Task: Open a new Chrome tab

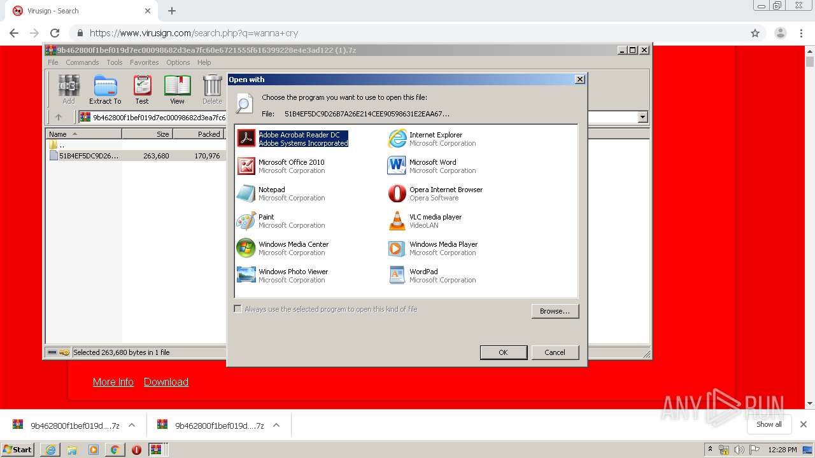Action: pos(172,11)
